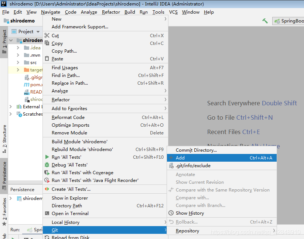This screenshot has width=304, height=239.
Task: Click the External Libraries icon
Action: (19, 107)
